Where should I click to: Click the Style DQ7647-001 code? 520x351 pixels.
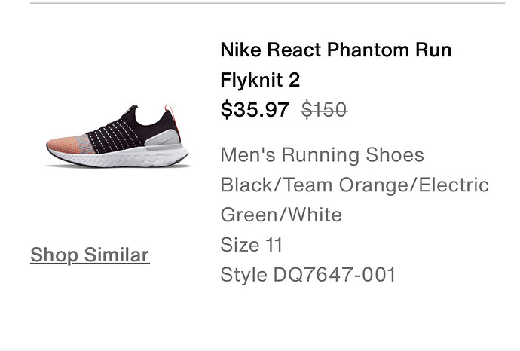307,275
